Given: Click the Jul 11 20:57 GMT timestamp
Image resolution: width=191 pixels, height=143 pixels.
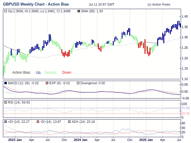Looking at the screenshot, I should [x=101, y=5].
